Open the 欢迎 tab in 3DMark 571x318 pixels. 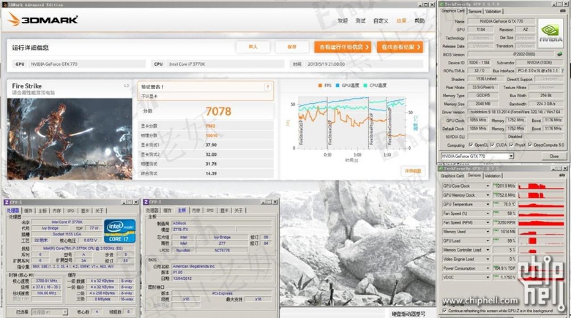(x=343, y=21)
